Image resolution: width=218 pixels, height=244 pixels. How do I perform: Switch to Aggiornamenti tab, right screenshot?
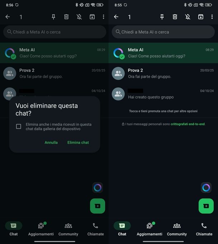[149, 230]
